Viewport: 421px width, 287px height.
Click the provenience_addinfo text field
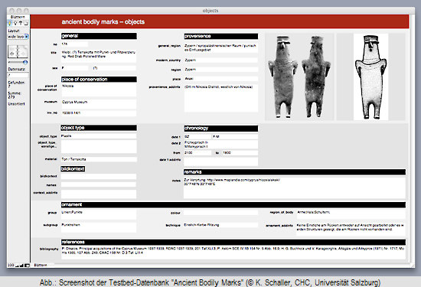tap(221, 98)
